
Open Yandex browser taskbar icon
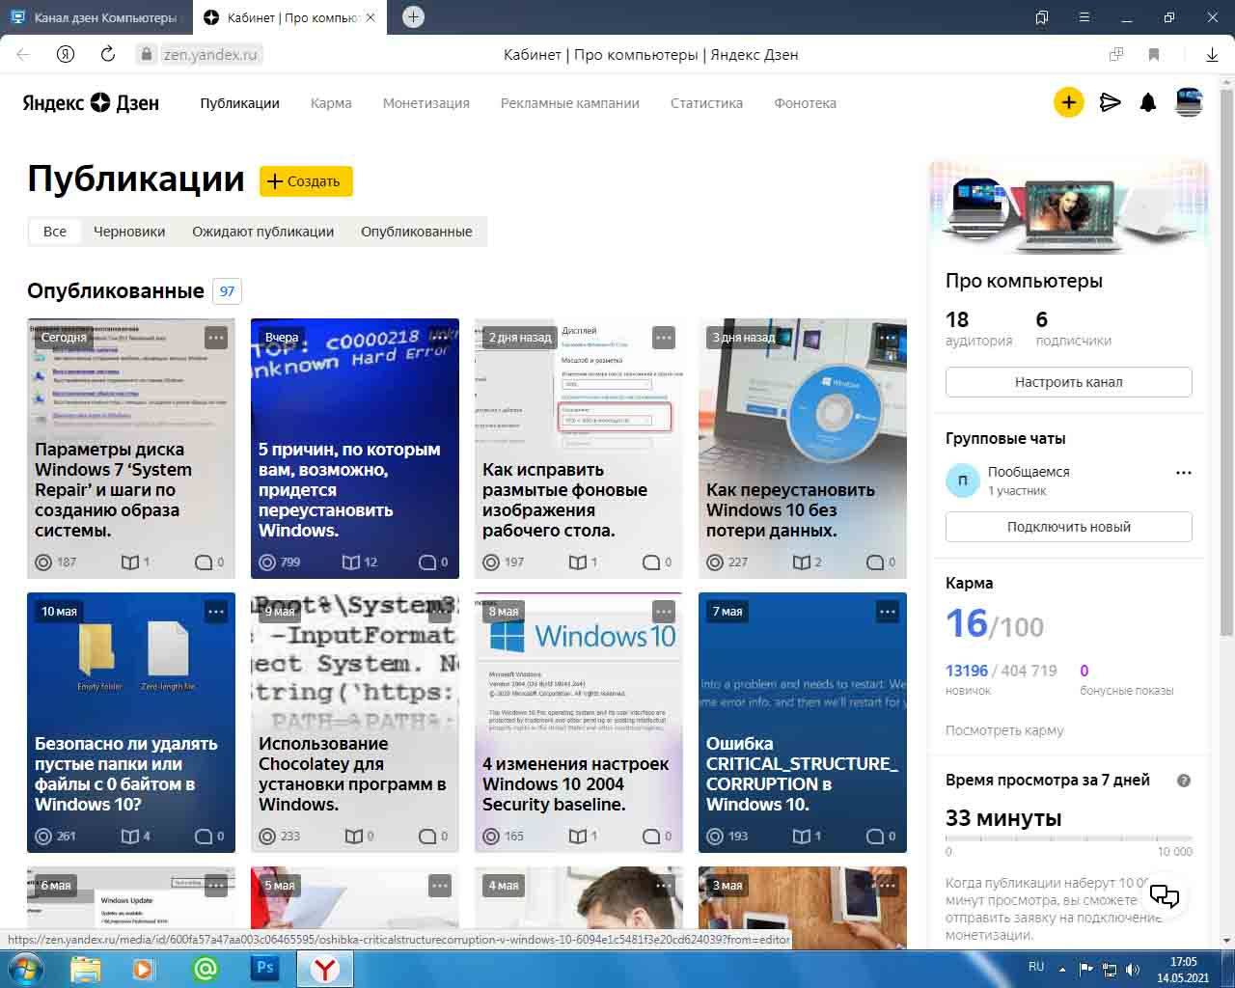click(325, 969)
